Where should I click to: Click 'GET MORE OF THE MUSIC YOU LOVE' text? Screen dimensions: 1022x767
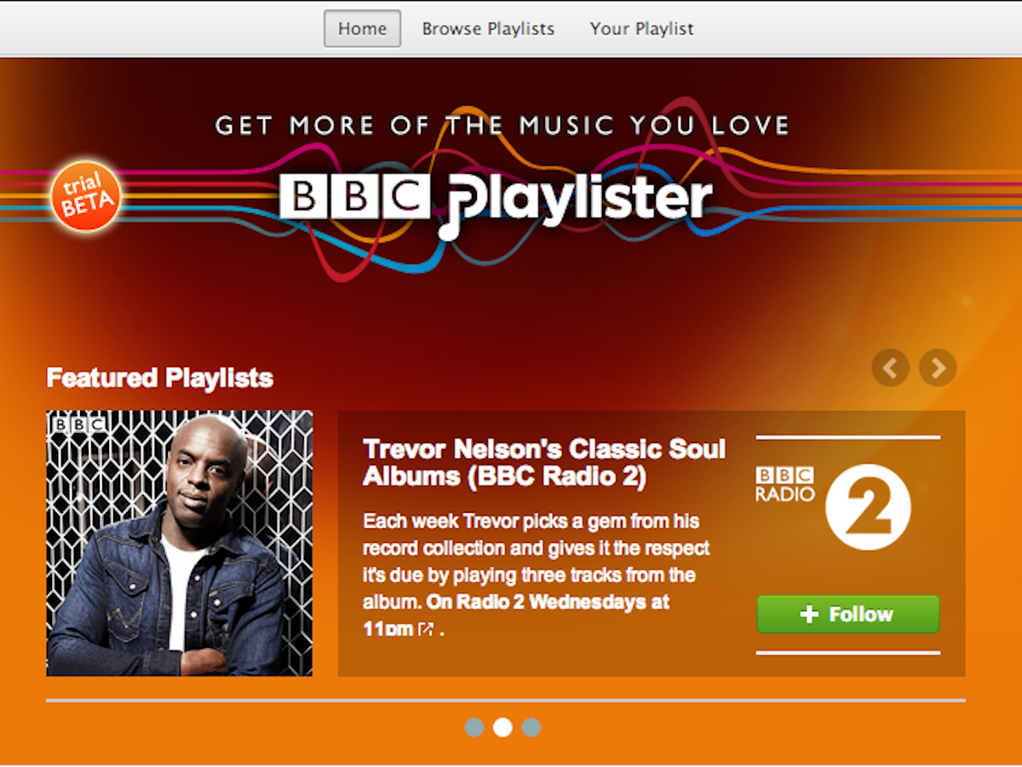tap(502, 126)
